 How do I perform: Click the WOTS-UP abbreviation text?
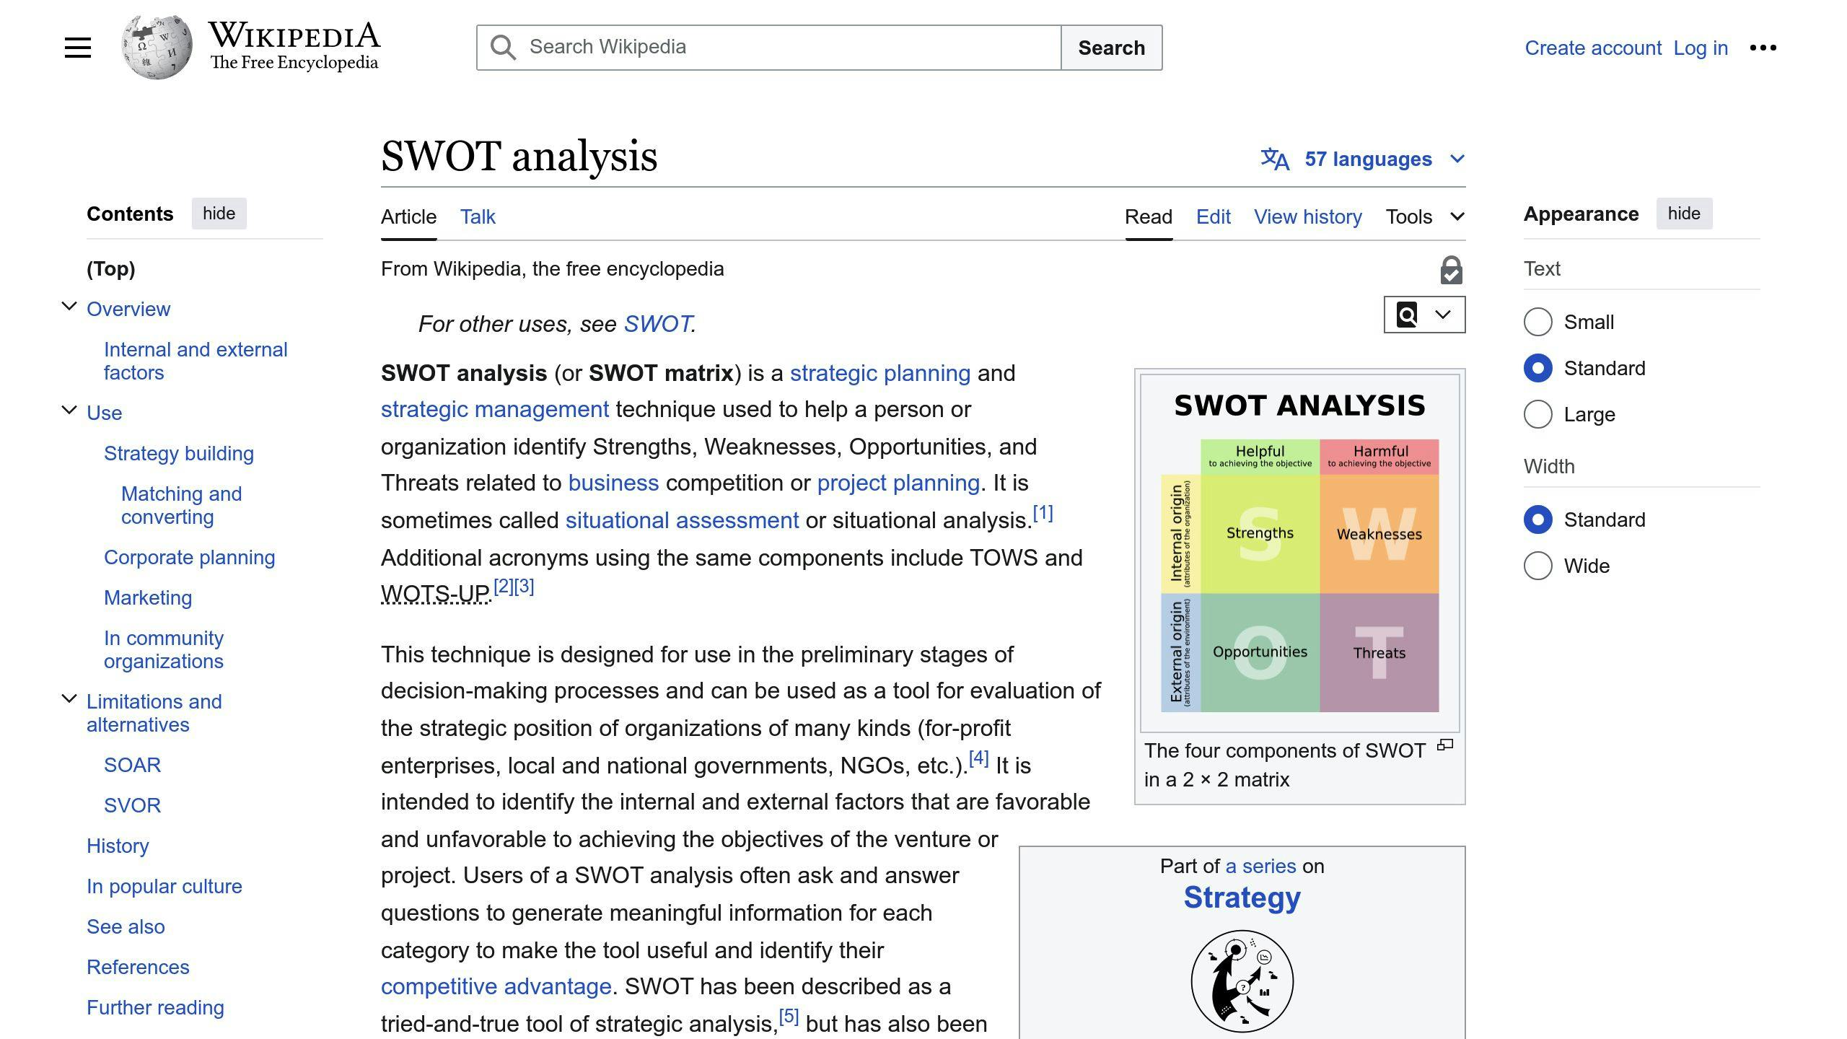[435, 594]
